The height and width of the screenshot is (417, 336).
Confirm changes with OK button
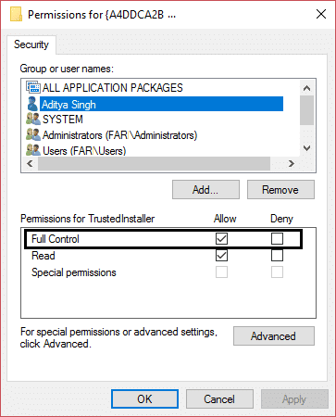[144, 399]
